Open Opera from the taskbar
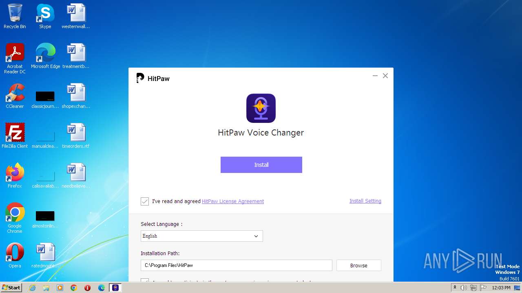This screenshot has height=293, width=522. click(x=87, y=288)
